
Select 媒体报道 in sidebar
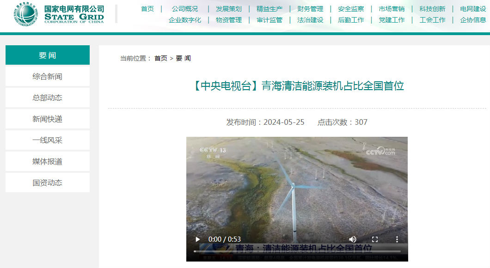tap(48, 161)
